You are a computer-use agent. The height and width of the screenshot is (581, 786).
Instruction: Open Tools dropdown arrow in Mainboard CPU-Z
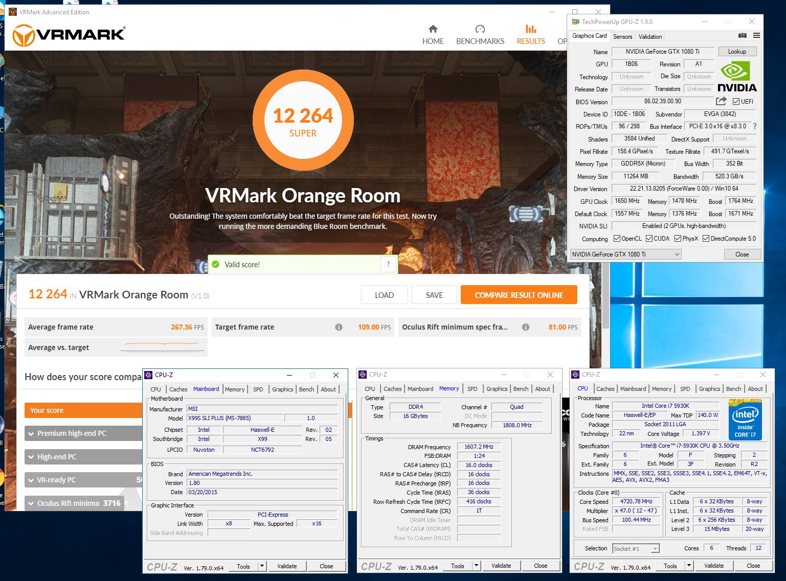tap(262, 566)
